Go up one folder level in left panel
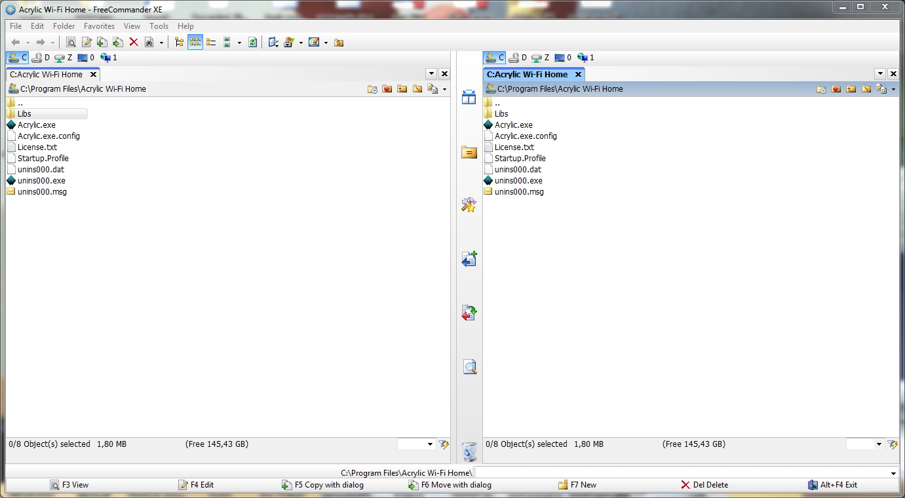Image resolution: width=905 pixels, height=498 pixels. click(402, 88)
